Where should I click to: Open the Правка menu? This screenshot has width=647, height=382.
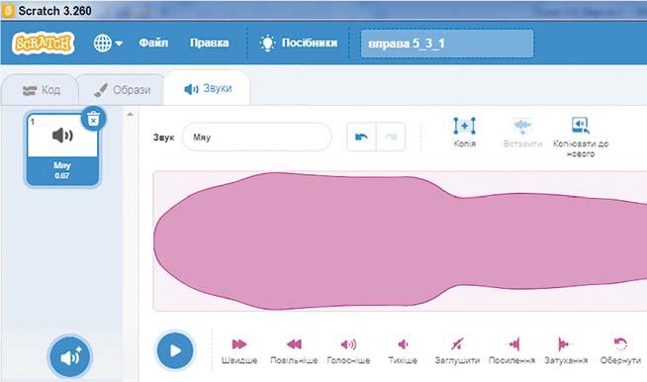(209, 43)
